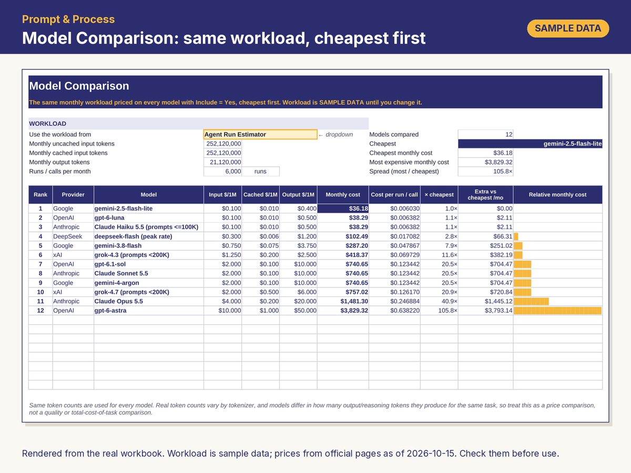Click monthly cost $418.37 for grok-4.3
631x473 pixels.
[343, 255]
